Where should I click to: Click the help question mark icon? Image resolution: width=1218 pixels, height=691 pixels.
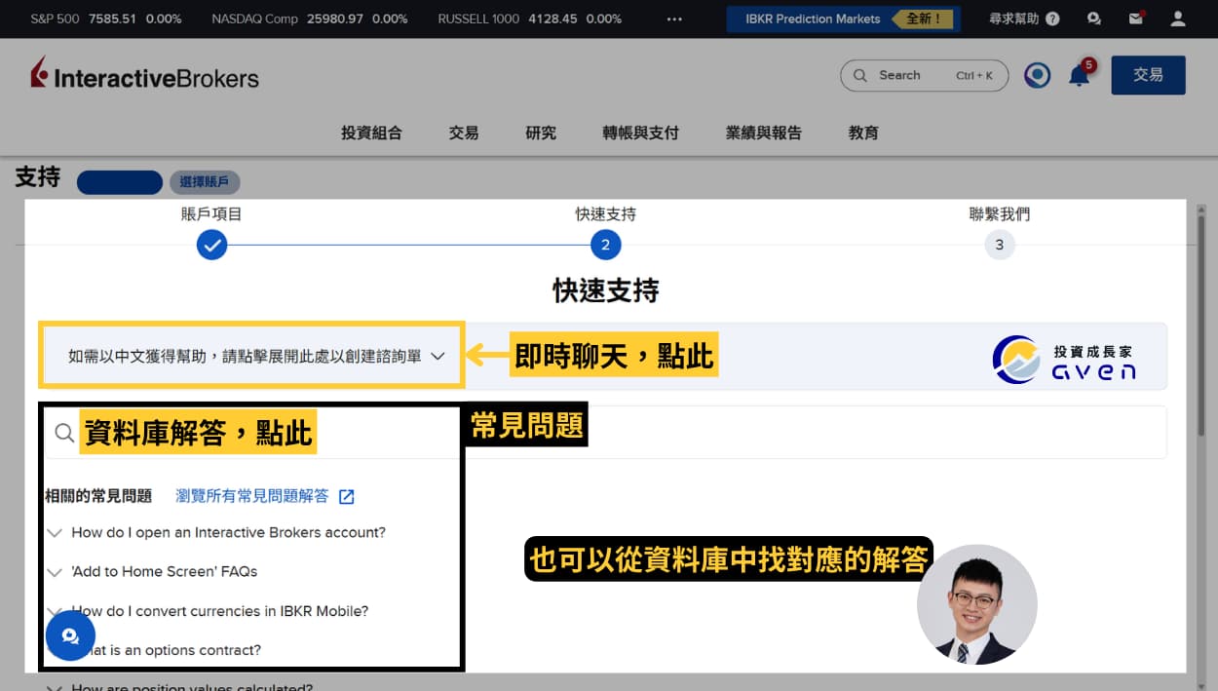coord(1052,19)
